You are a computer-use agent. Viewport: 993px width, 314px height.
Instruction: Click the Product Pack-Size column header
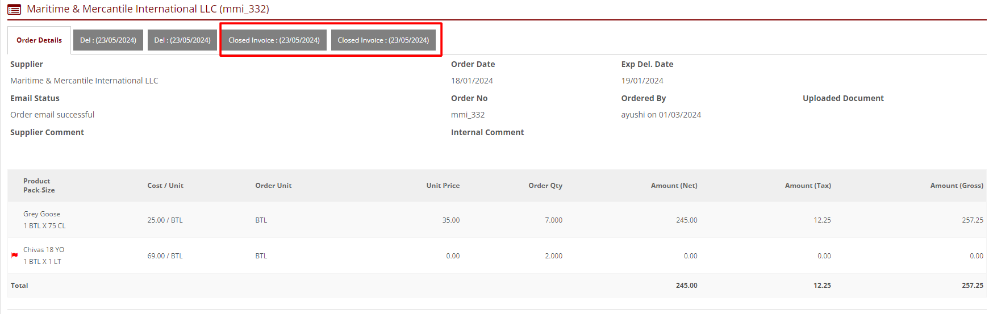(39, 186)
